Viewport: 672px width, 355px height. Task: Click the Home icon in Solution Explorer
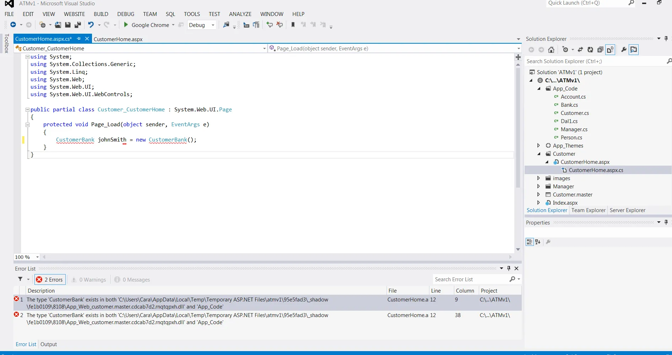551,50
